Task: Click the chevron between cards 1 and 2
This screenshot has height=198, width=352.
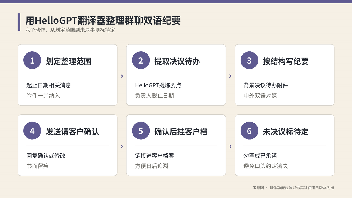Action: click(x=122, y=76)
